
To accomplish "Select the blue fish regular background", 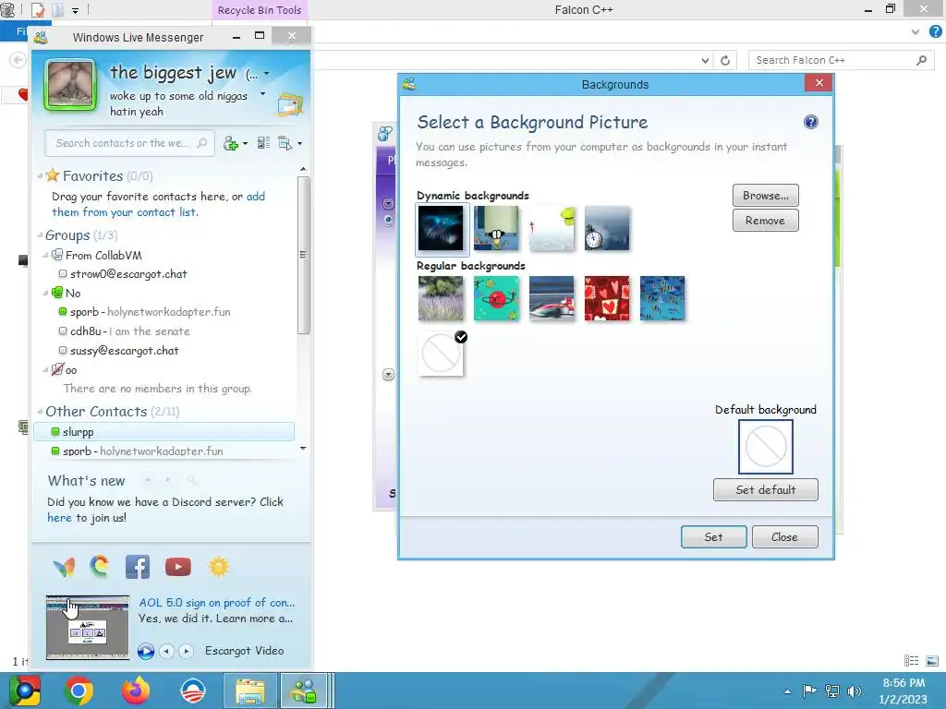I will tap(662, 298).
